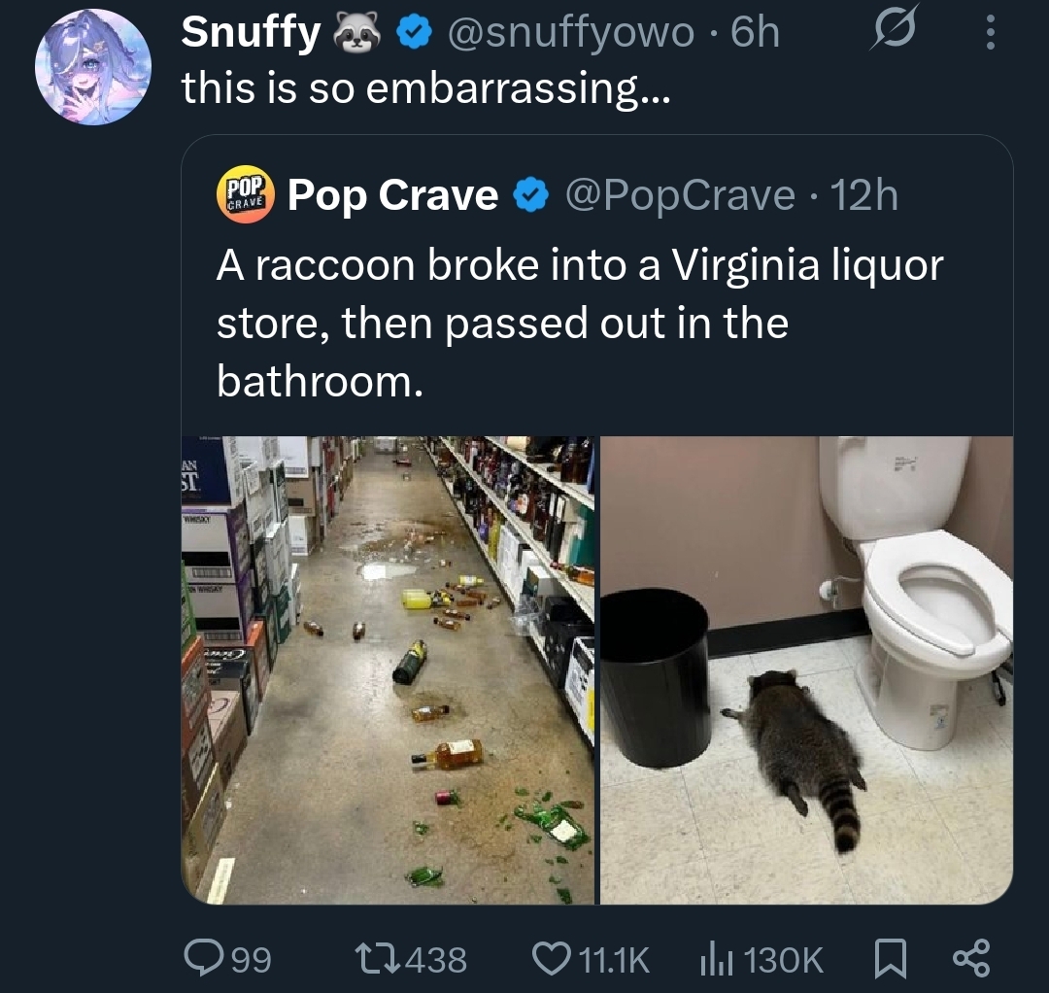Open the Snuffy display name link
This screenshot has height=993, width=1049.
(x=250, y=34)
